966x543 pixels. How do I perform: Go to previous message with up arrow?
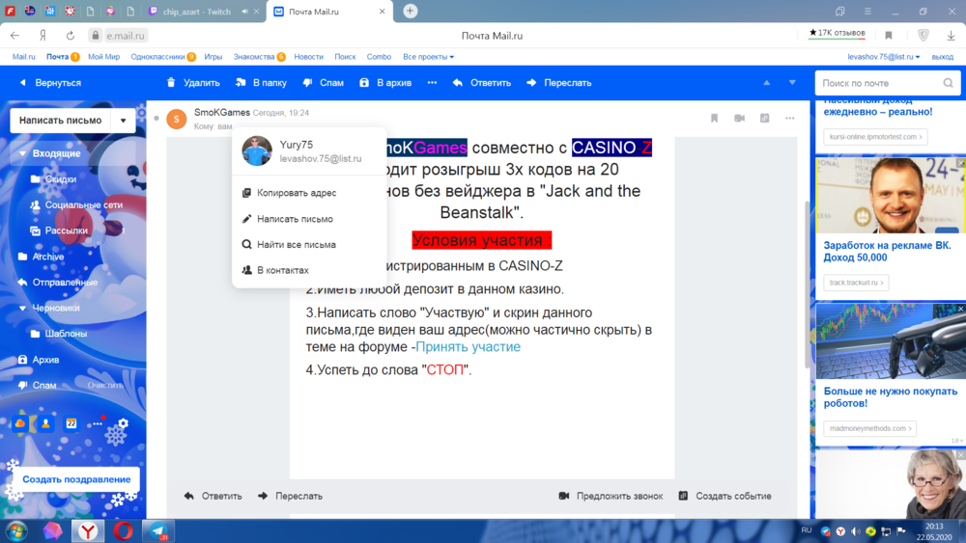point(766,82)
